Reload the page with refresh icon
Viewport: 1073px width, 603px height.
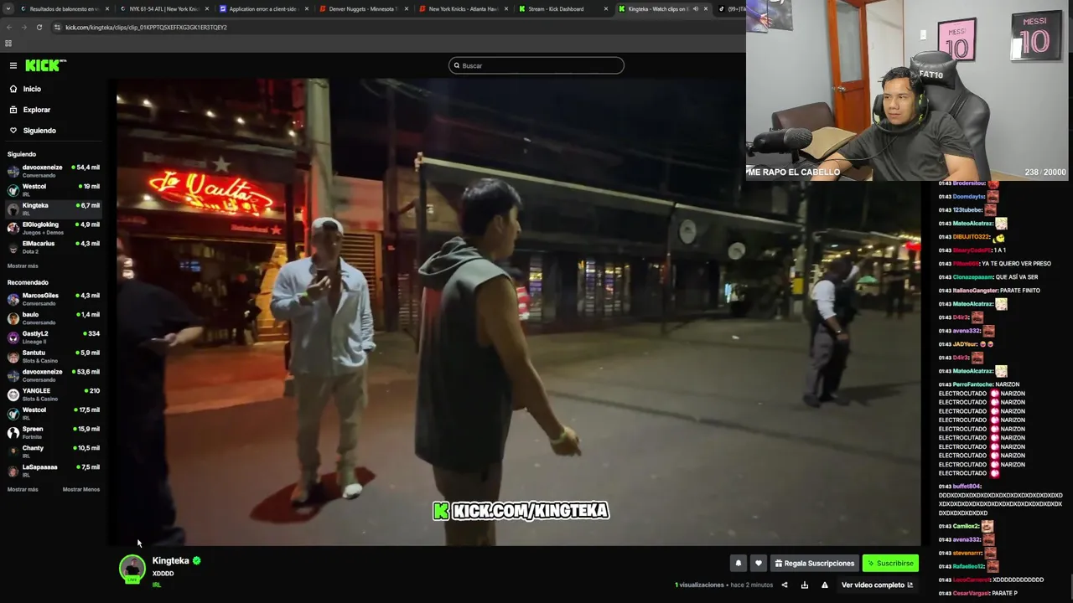tap(39, 27)
